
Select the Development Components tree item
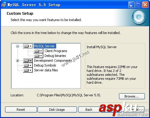53,61
